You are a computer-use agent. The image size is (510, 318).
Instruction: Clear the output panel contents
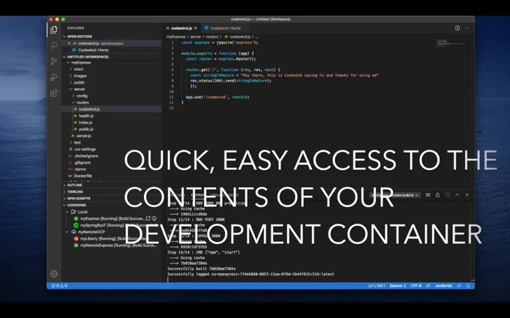428,195
